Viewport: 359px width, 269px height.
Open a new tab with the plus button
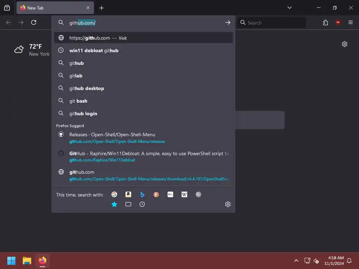[101, 8]
